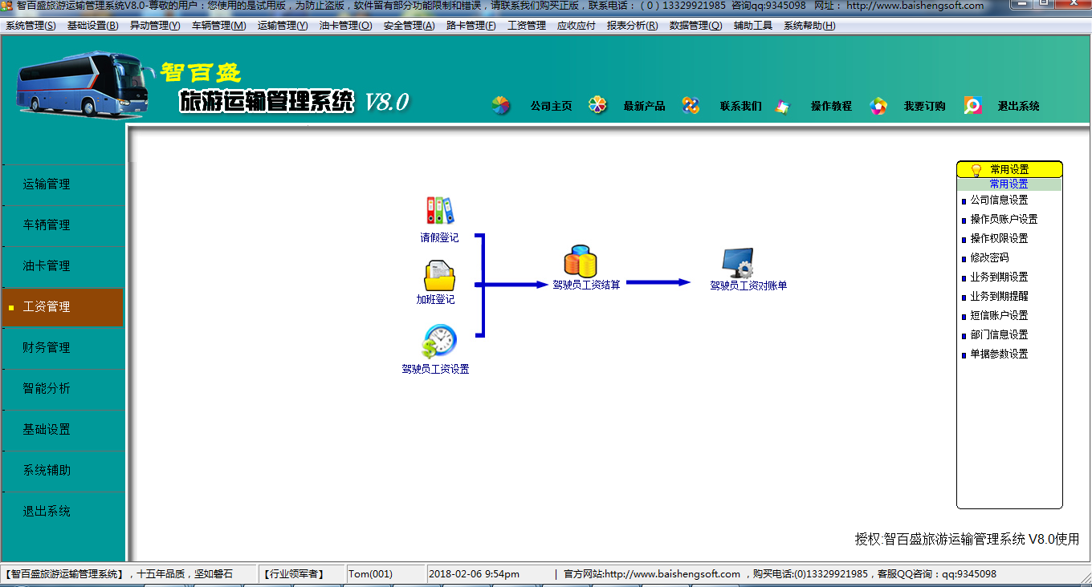Open the 驾驶员工资结算 coins icon
The height and width of the screenshot is (587, 1092).
[581, 261]
